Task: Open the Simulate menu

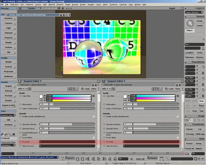Action: (x=91, y=4)
